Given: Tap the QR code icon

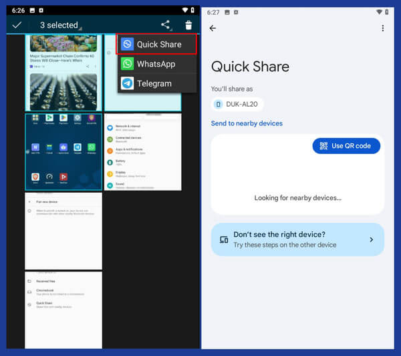Looking at the screenshot, I should 323,146.
